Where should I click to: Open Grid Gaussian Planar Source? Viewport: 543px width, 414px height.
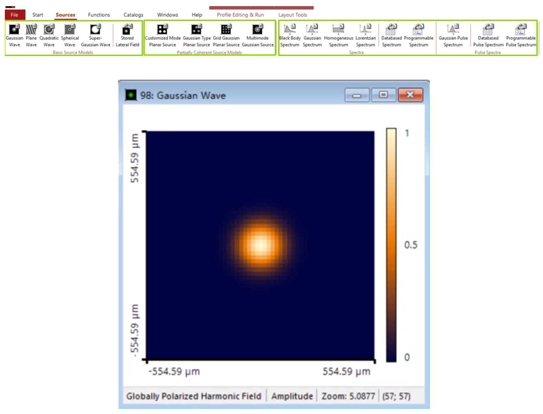[x=226, y=30]
